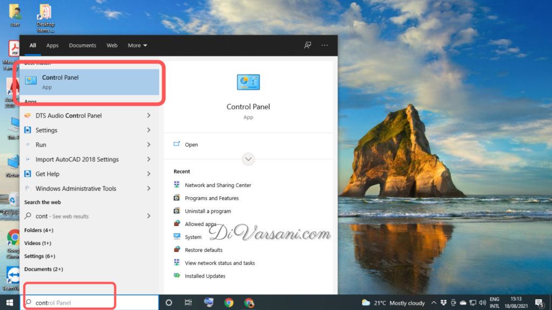The height and width of the screenshot is (310, 552).
Task: Open the notification center icon
Action: point(539,302)
